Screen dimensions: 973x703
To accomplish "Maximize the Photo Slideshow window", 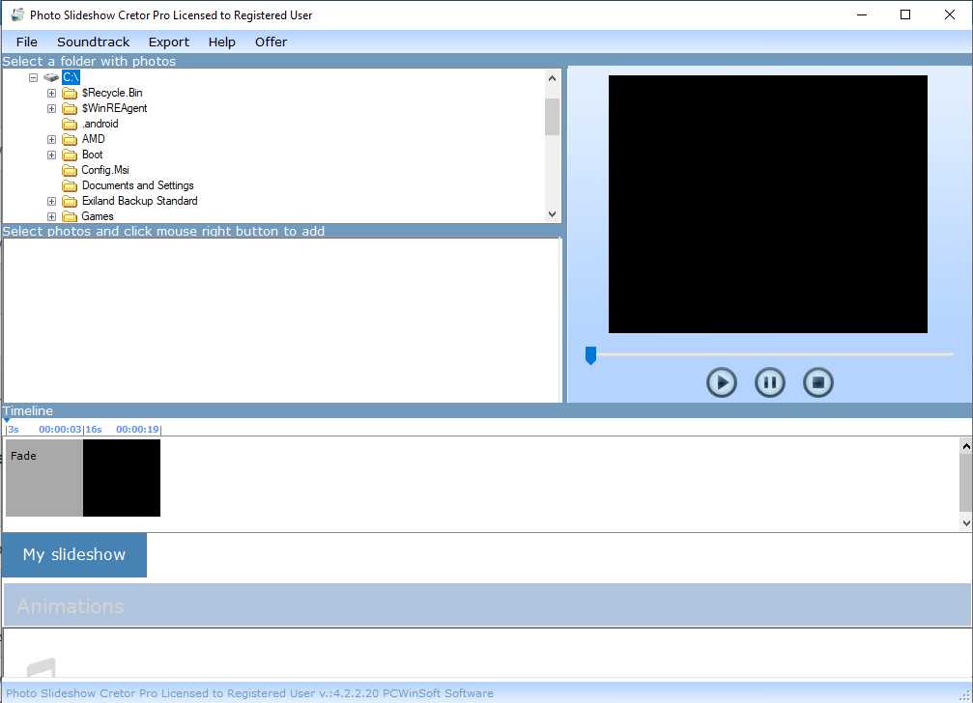I will [905, 14].
